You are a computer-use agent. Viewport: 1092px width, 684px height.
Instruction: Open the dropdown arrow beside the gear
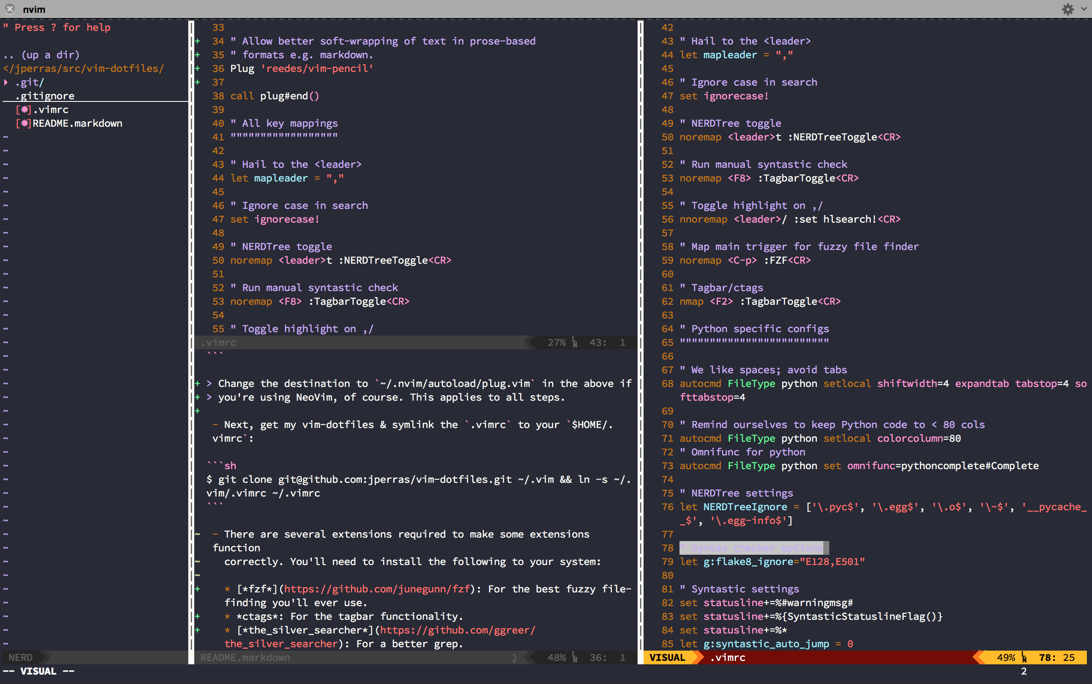tap(1084, 9)
